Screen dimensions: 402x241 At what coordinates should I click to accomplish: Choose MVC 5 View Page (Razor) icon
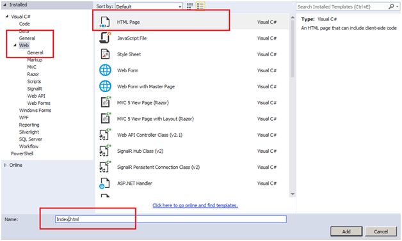coord(106,102)
